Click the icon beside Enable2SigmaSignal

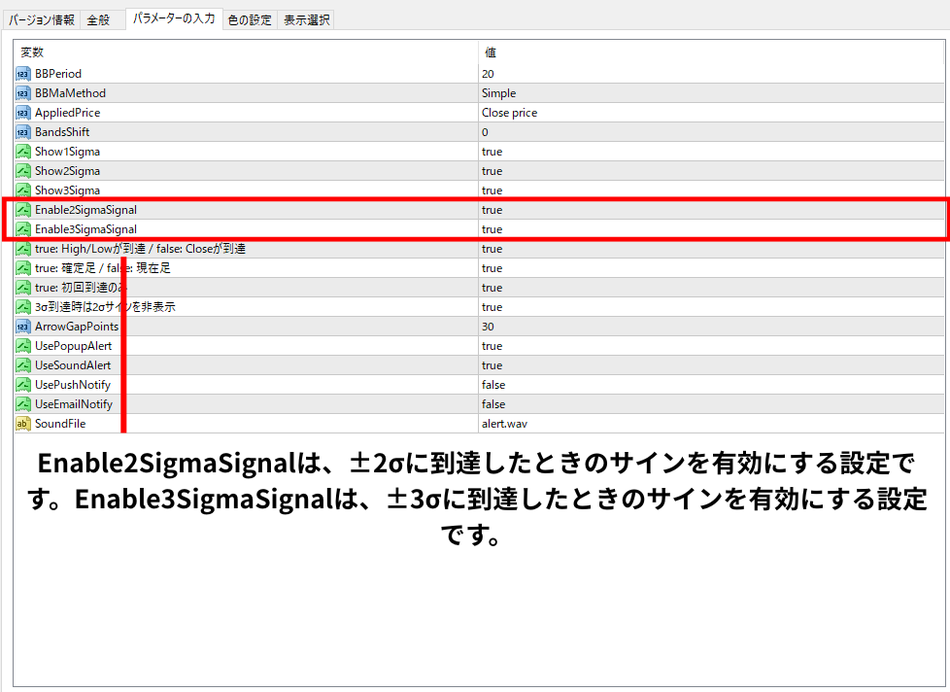click(x=23, y=210)
